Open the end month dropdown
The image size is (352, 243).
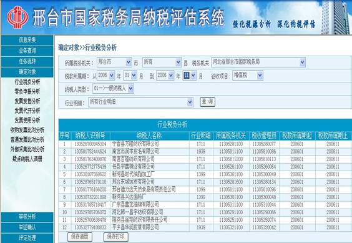pyautogui.click(x=190, y=76)
